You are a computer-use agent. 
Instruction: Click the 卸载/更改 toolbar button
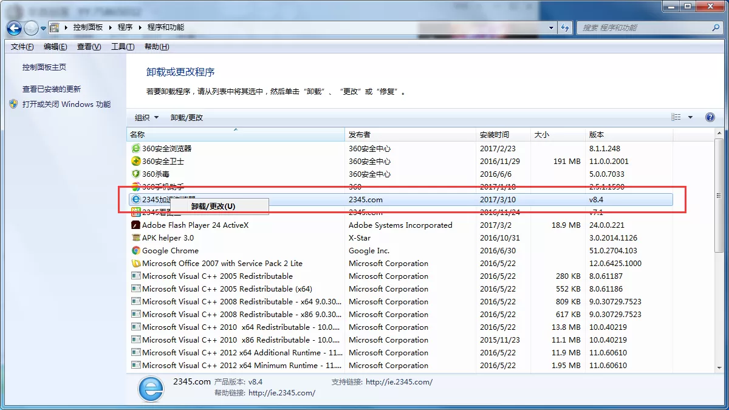pyautogui.click(x=187, y=117)
